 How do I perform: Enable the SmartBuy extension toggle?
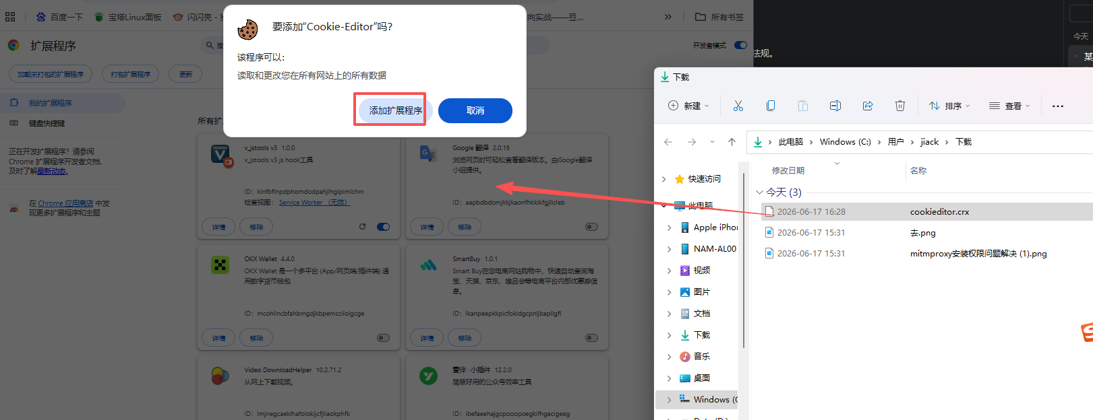(x=591, y=338)
